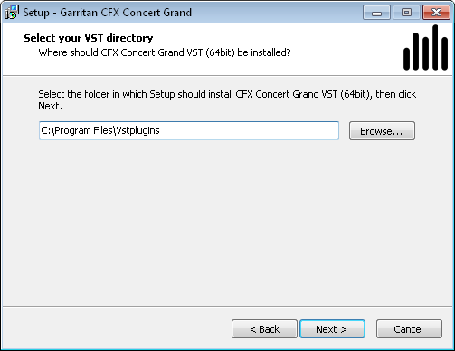Return to previous page with < Back
The height and width of the screenshot is (351, 455).
(x=264, y=329)
